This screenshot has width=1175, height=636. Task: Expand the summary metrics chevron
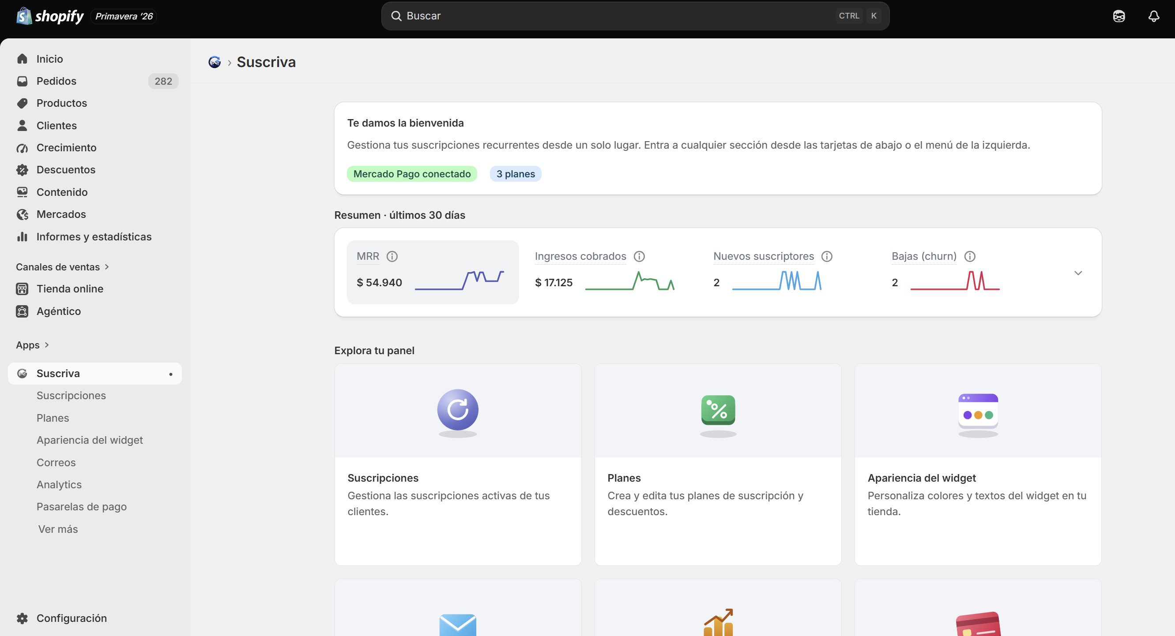coord(1078,273)
